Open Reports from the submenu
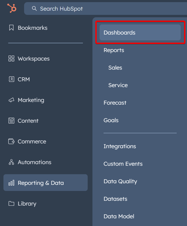Image resolution: width=187 pixels, height=226 pixels. pos(114,50)
